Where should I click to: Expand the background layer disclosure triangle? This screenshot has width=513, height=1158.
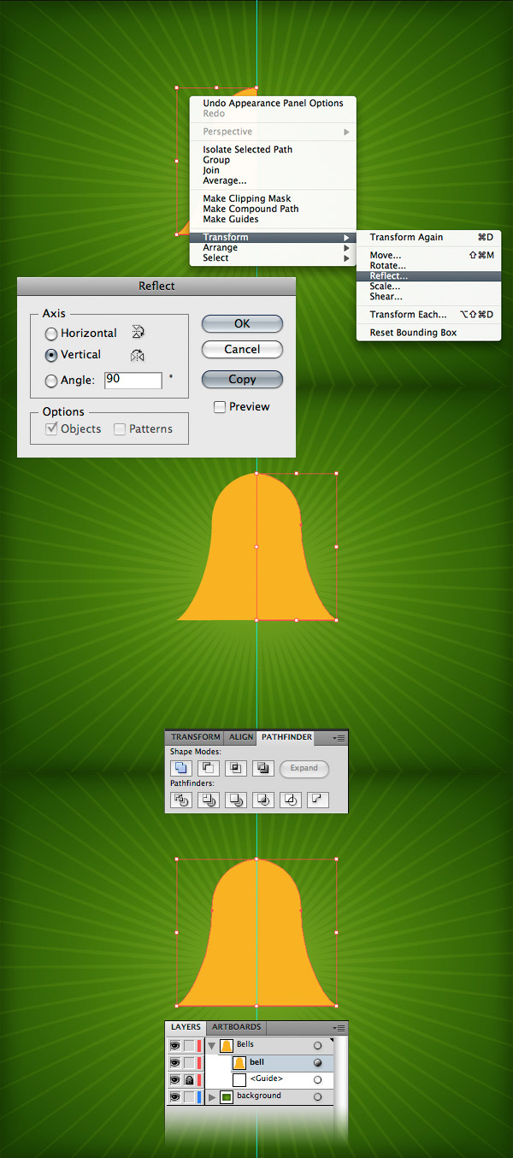tap(212, 1096)
